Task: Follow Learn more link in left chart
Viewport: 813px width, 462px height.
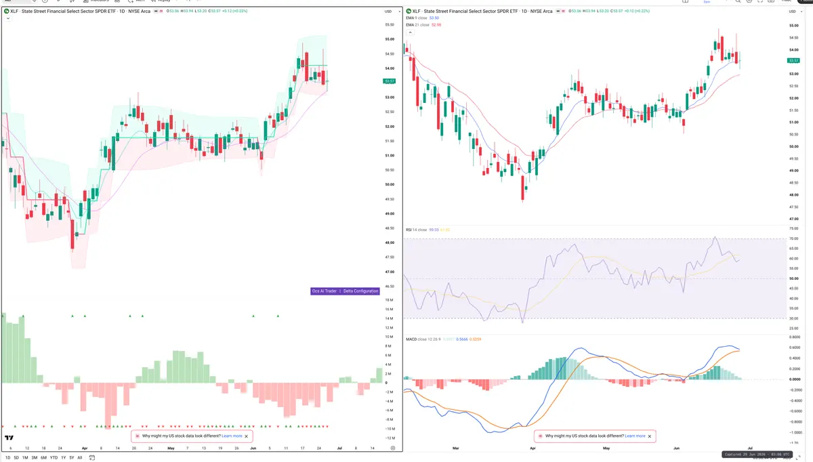Action: coord(232,436)
